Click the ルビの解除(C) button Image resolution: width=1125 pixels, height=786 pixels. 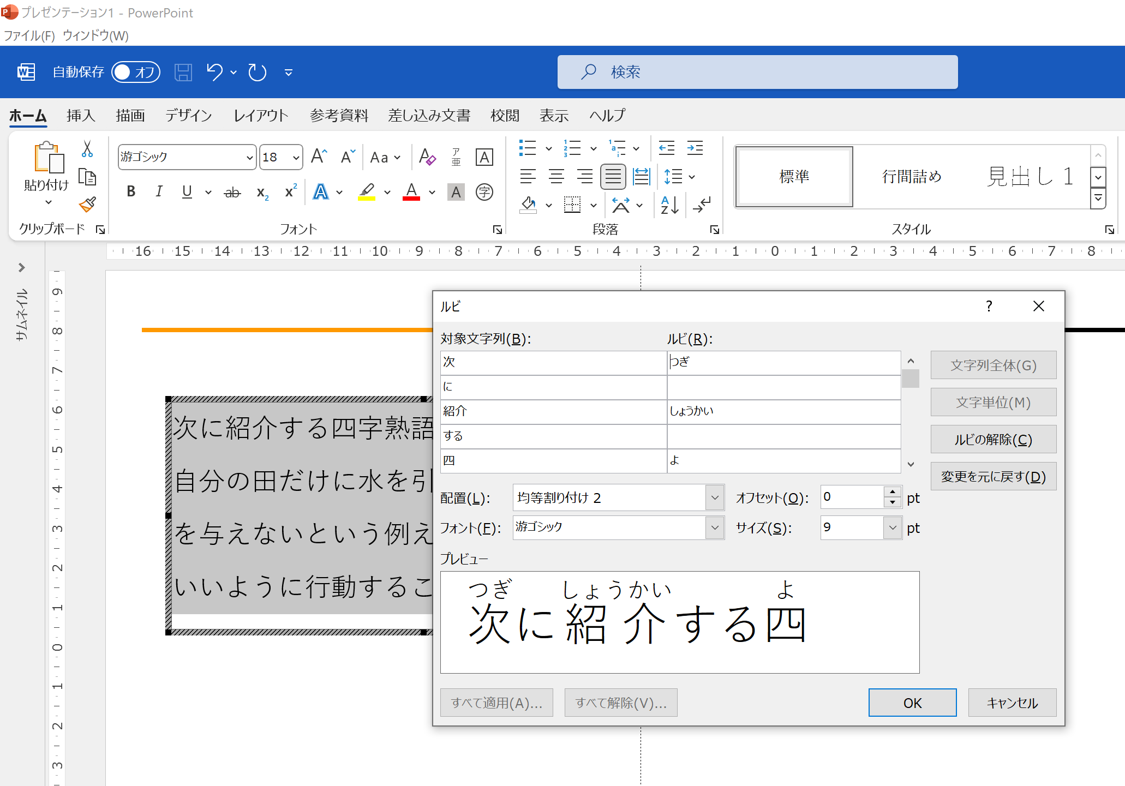tap(993, 440)
